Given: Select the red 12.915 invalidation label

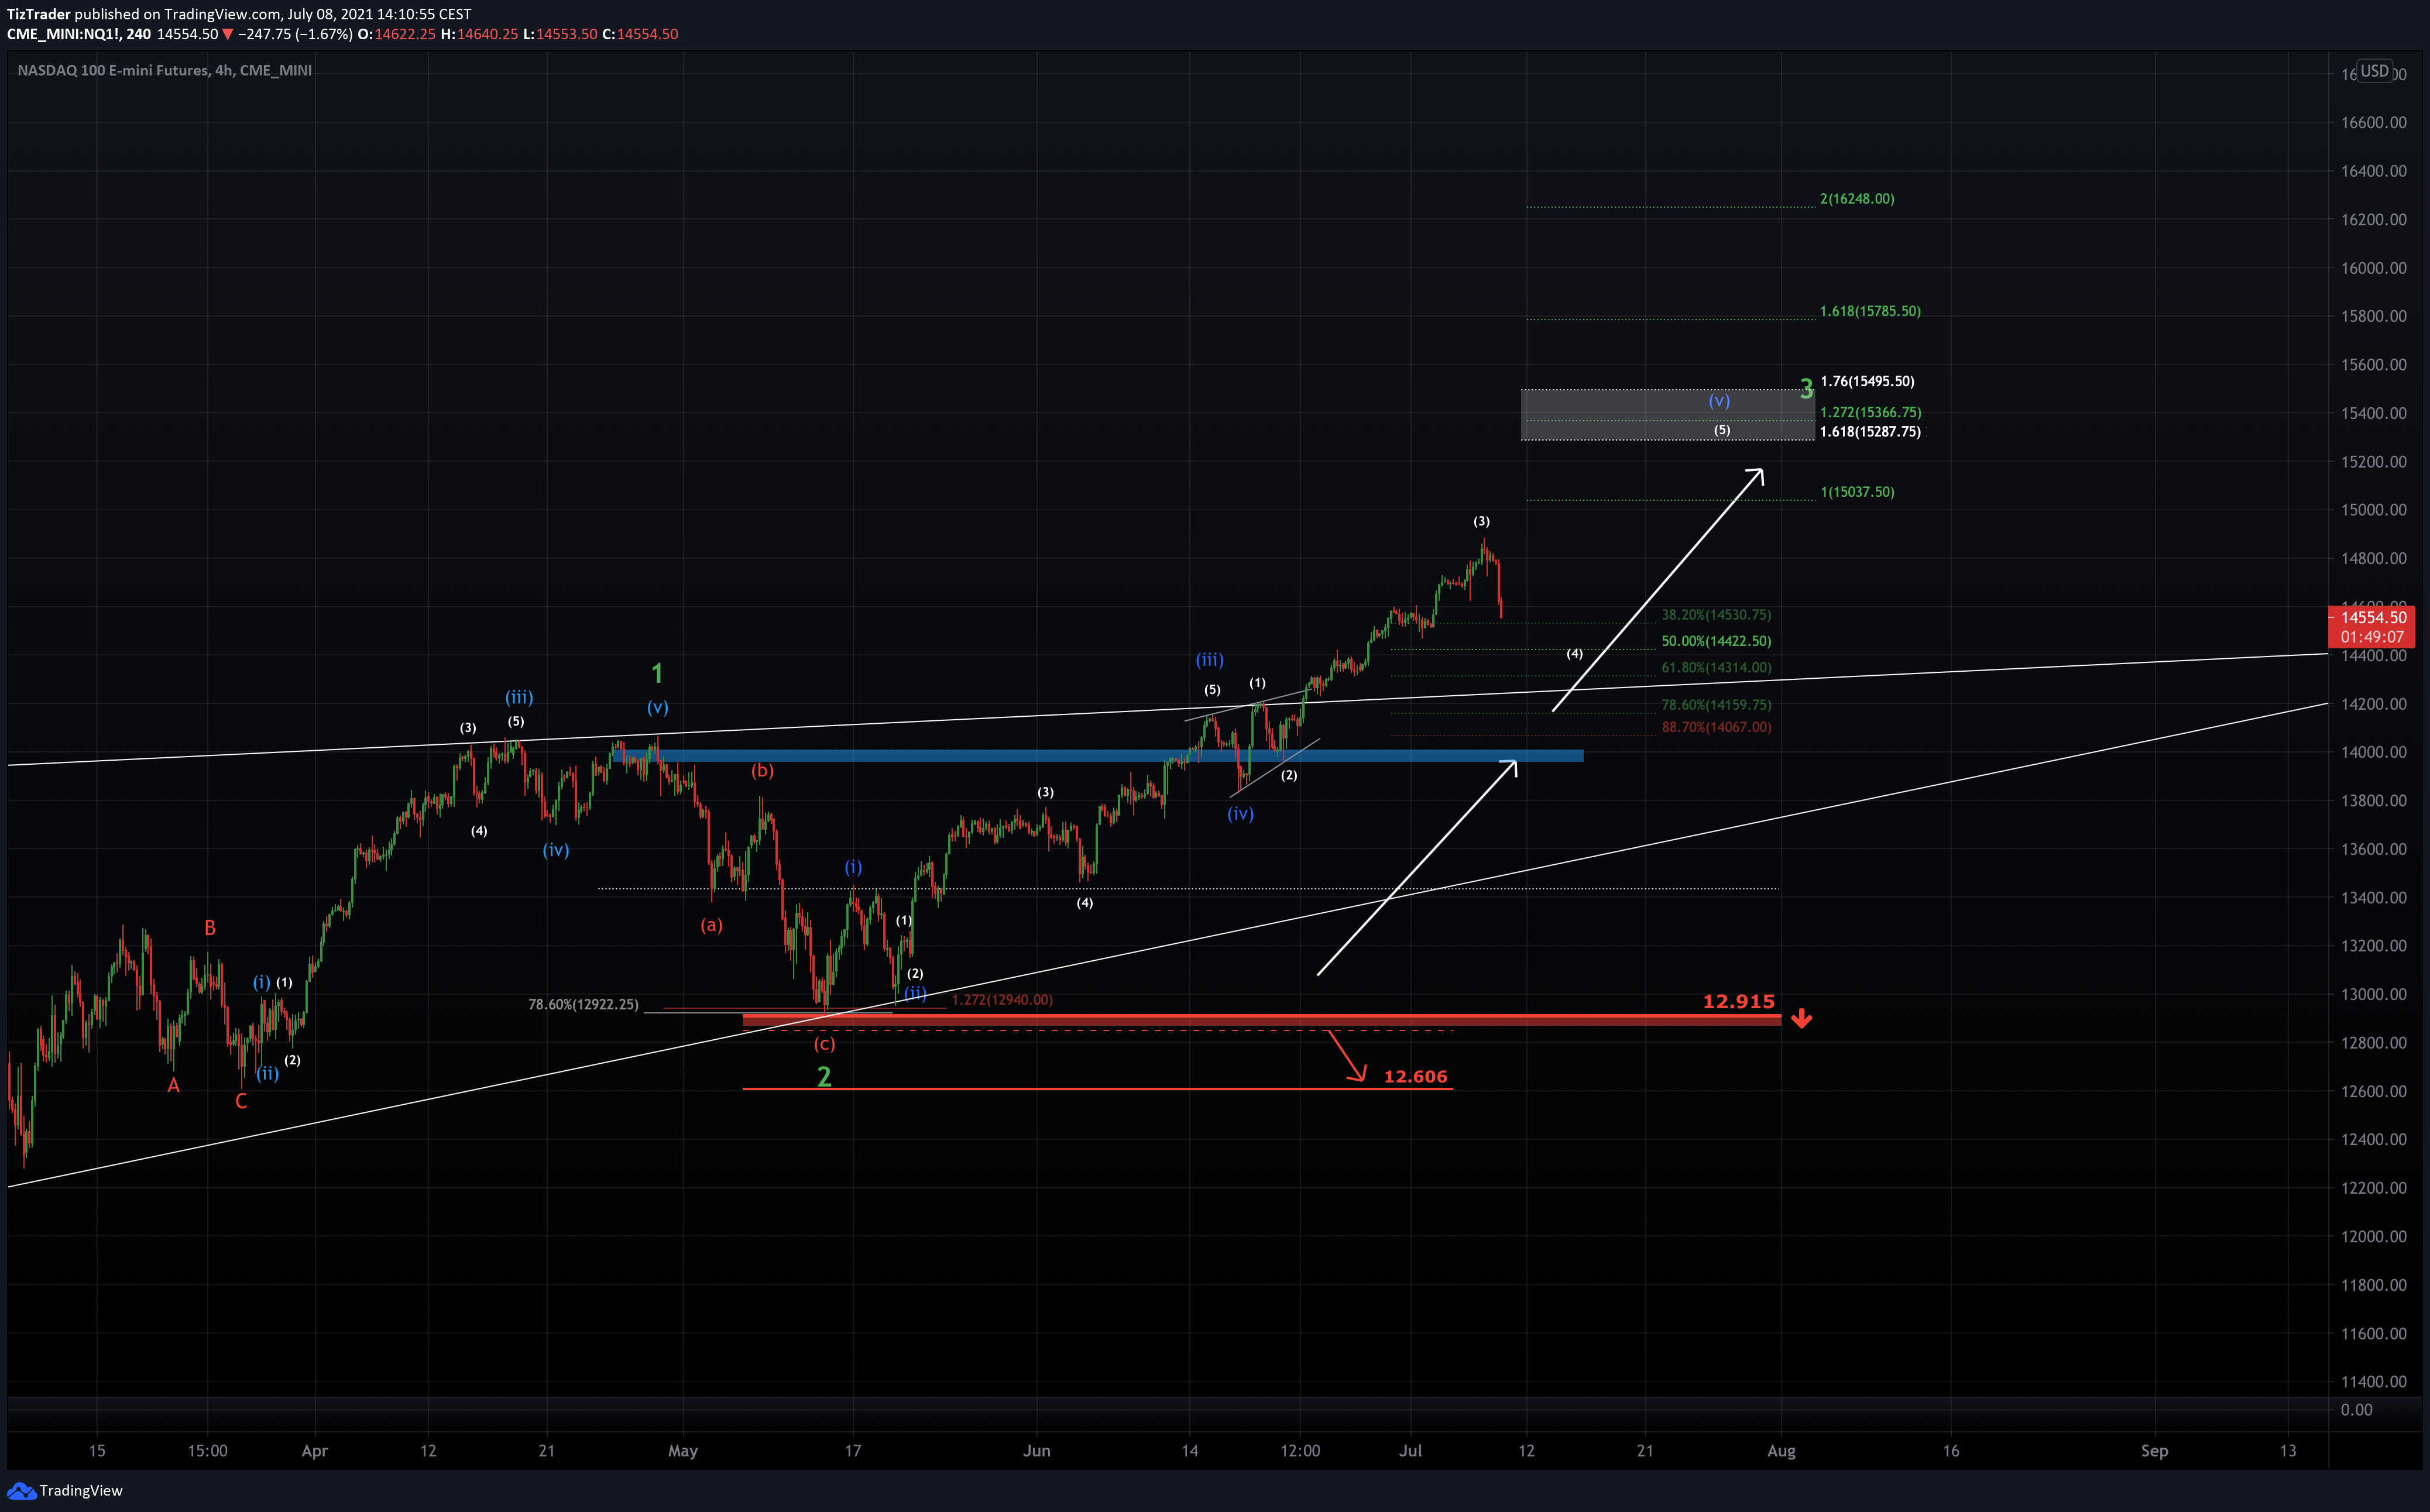Looking at the screenshot, I should 1738,1001.
